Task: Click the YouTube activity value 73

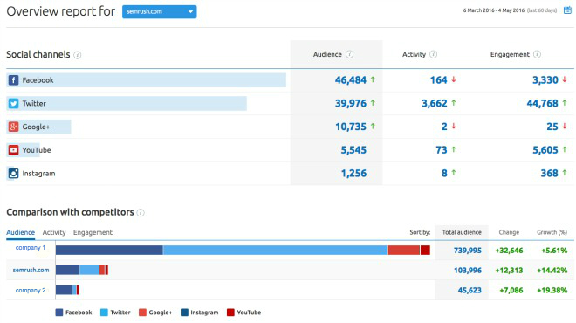Action: (442, 150)
